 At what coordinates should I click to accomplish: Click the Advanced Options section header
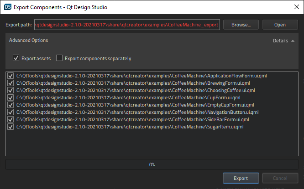(x=29, y=41)
